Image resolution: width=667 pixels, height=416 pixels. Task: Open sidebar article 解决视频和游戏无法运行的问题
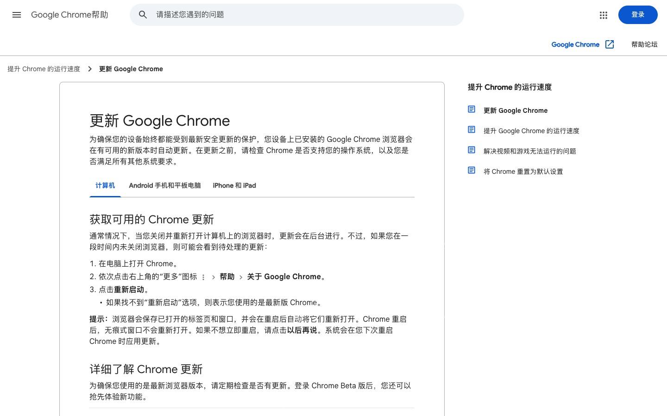point(530,151)
